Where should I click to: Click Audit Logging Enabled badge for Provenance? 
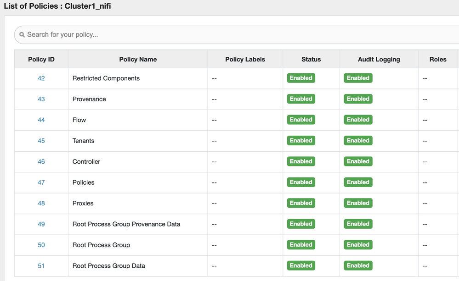pyautogui.click(x=358, y=99)
